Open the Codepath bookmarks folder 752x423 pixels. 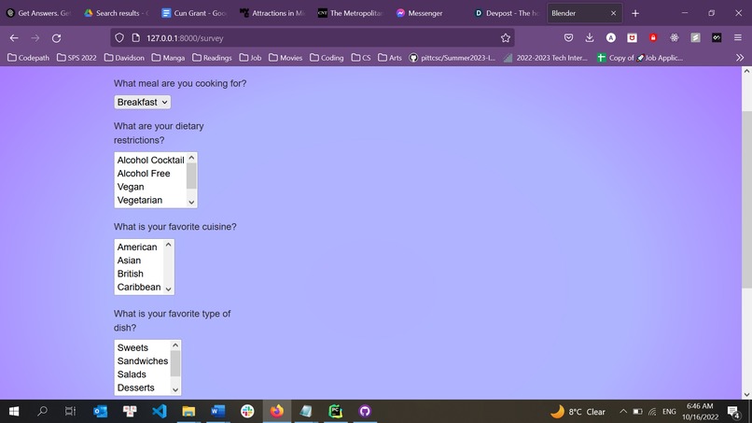click(x=28, y=58)
